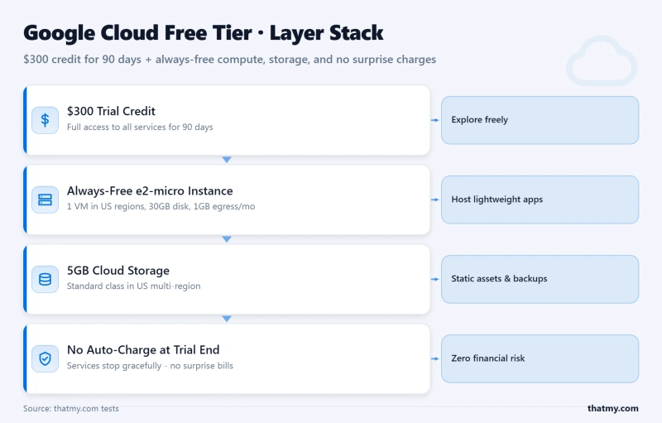Click the dollar sign icon for Trial Credit
Screen dimensions: 662x423
pyautogui.click(x=46, y=120)
